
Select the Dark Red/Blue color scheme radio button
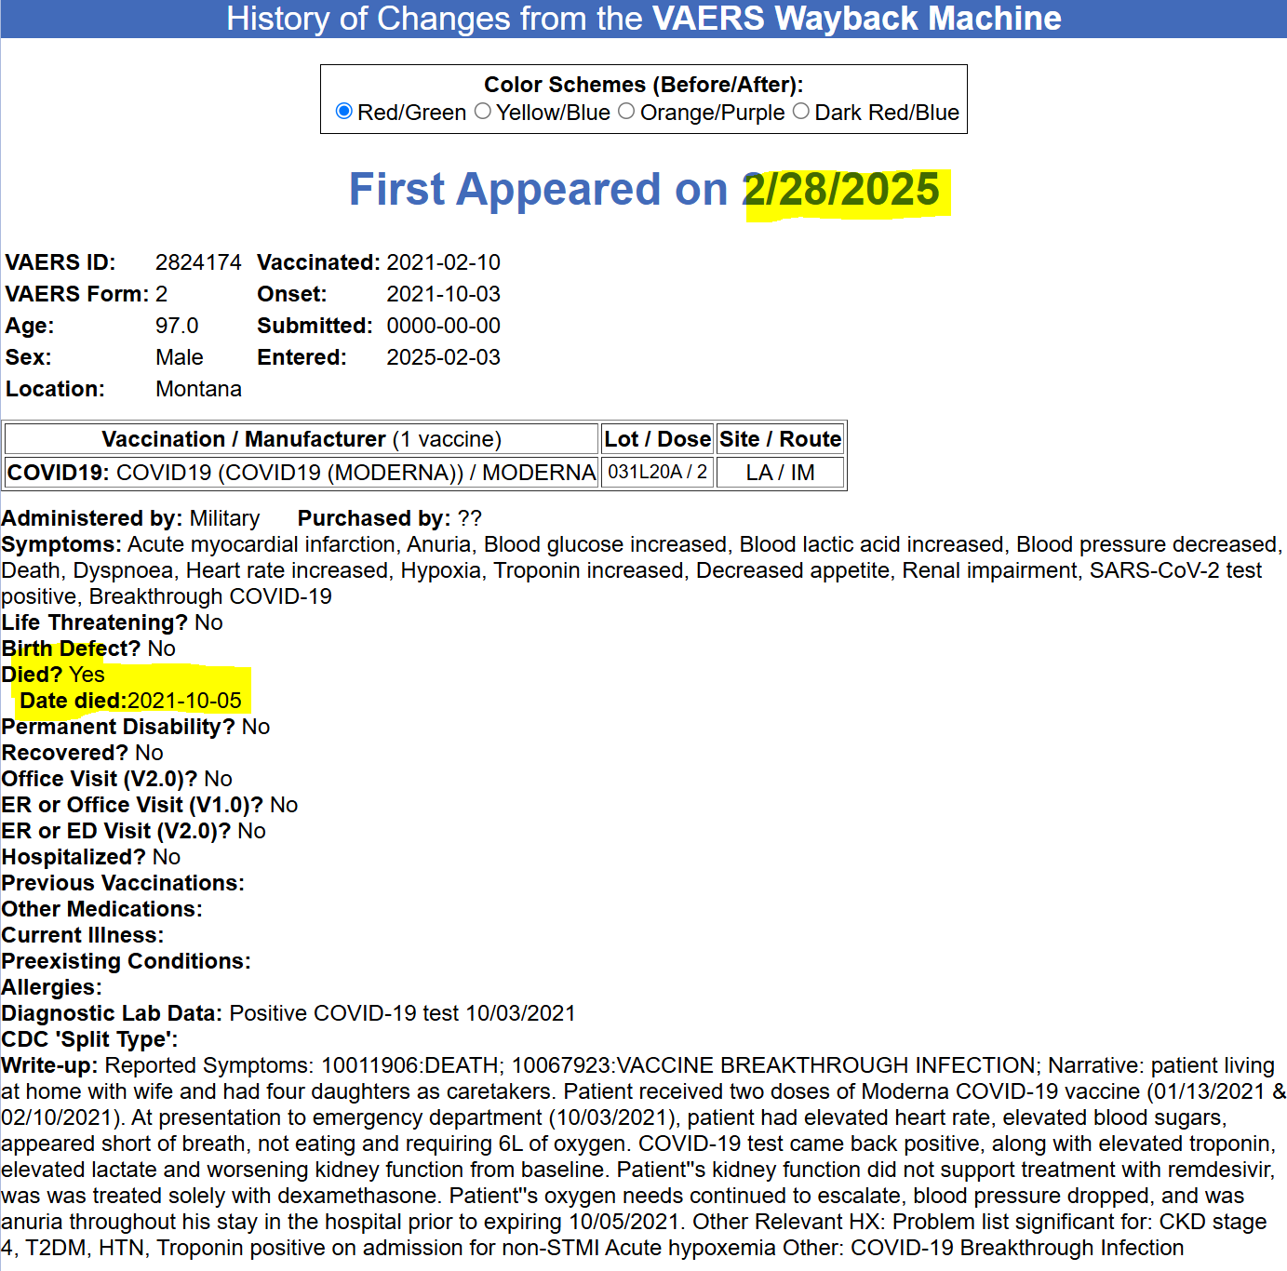point(801,112)
